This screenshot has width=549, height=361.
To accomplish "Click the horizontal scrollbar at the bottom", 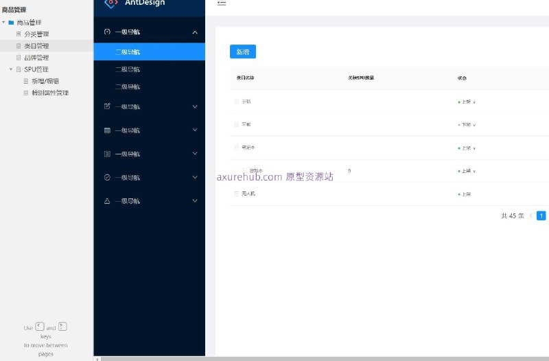I will coord(325,359).
